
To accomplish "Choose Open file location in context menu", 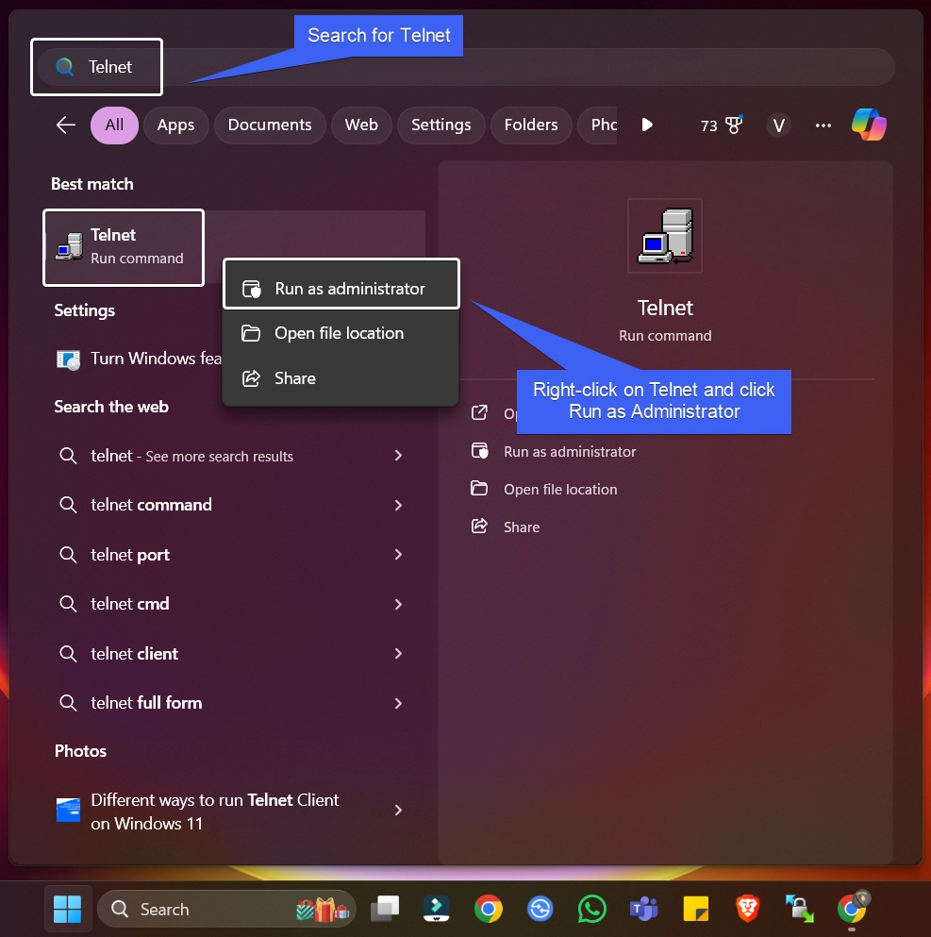I will point(341,333).
